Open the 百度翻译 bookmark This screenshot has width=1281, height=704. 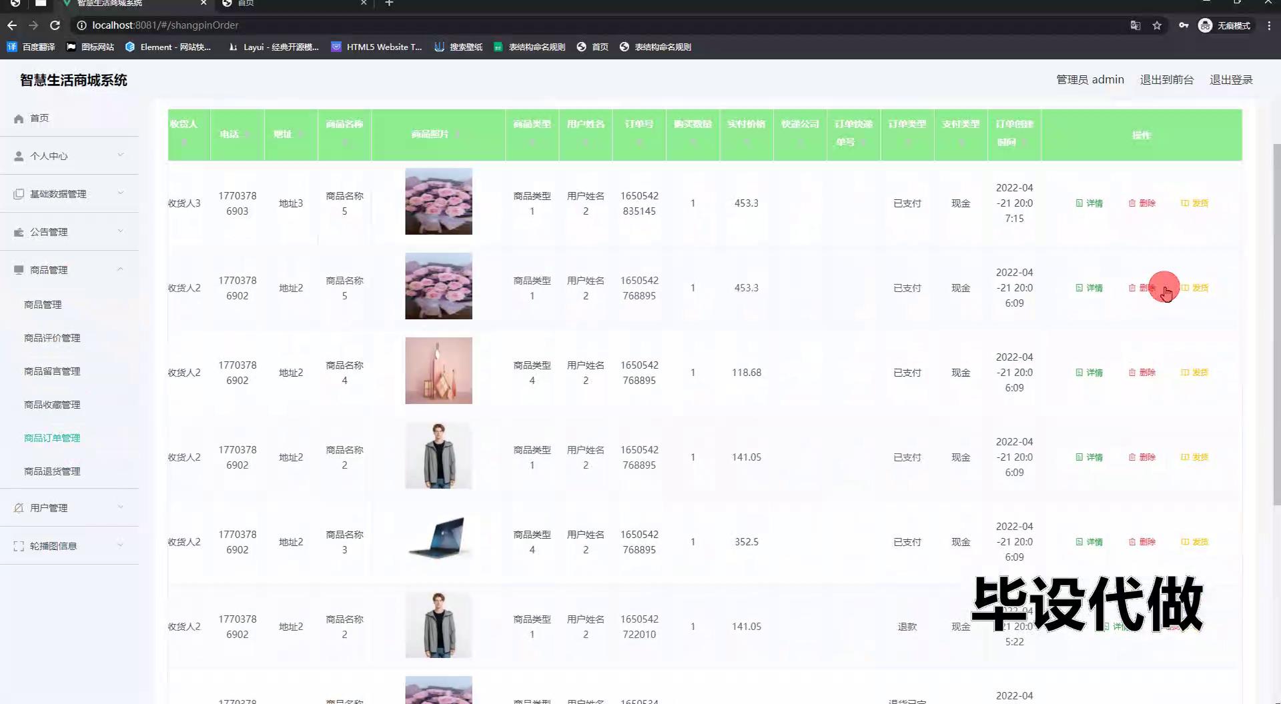pyautogui.click(x=31, y=47)
